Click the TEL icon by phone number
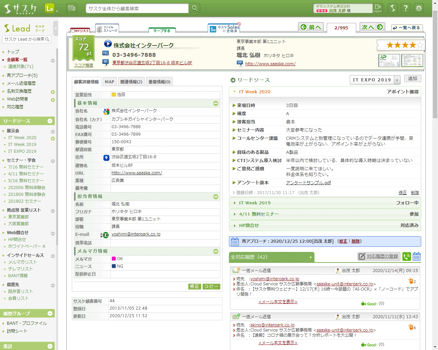Viewport: 438px width, 350px height. pos(105,53)
